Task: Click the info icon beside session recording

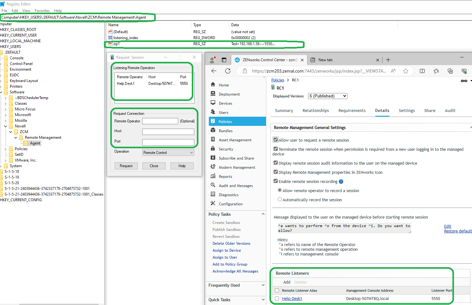Action: [x=341, y=182]
